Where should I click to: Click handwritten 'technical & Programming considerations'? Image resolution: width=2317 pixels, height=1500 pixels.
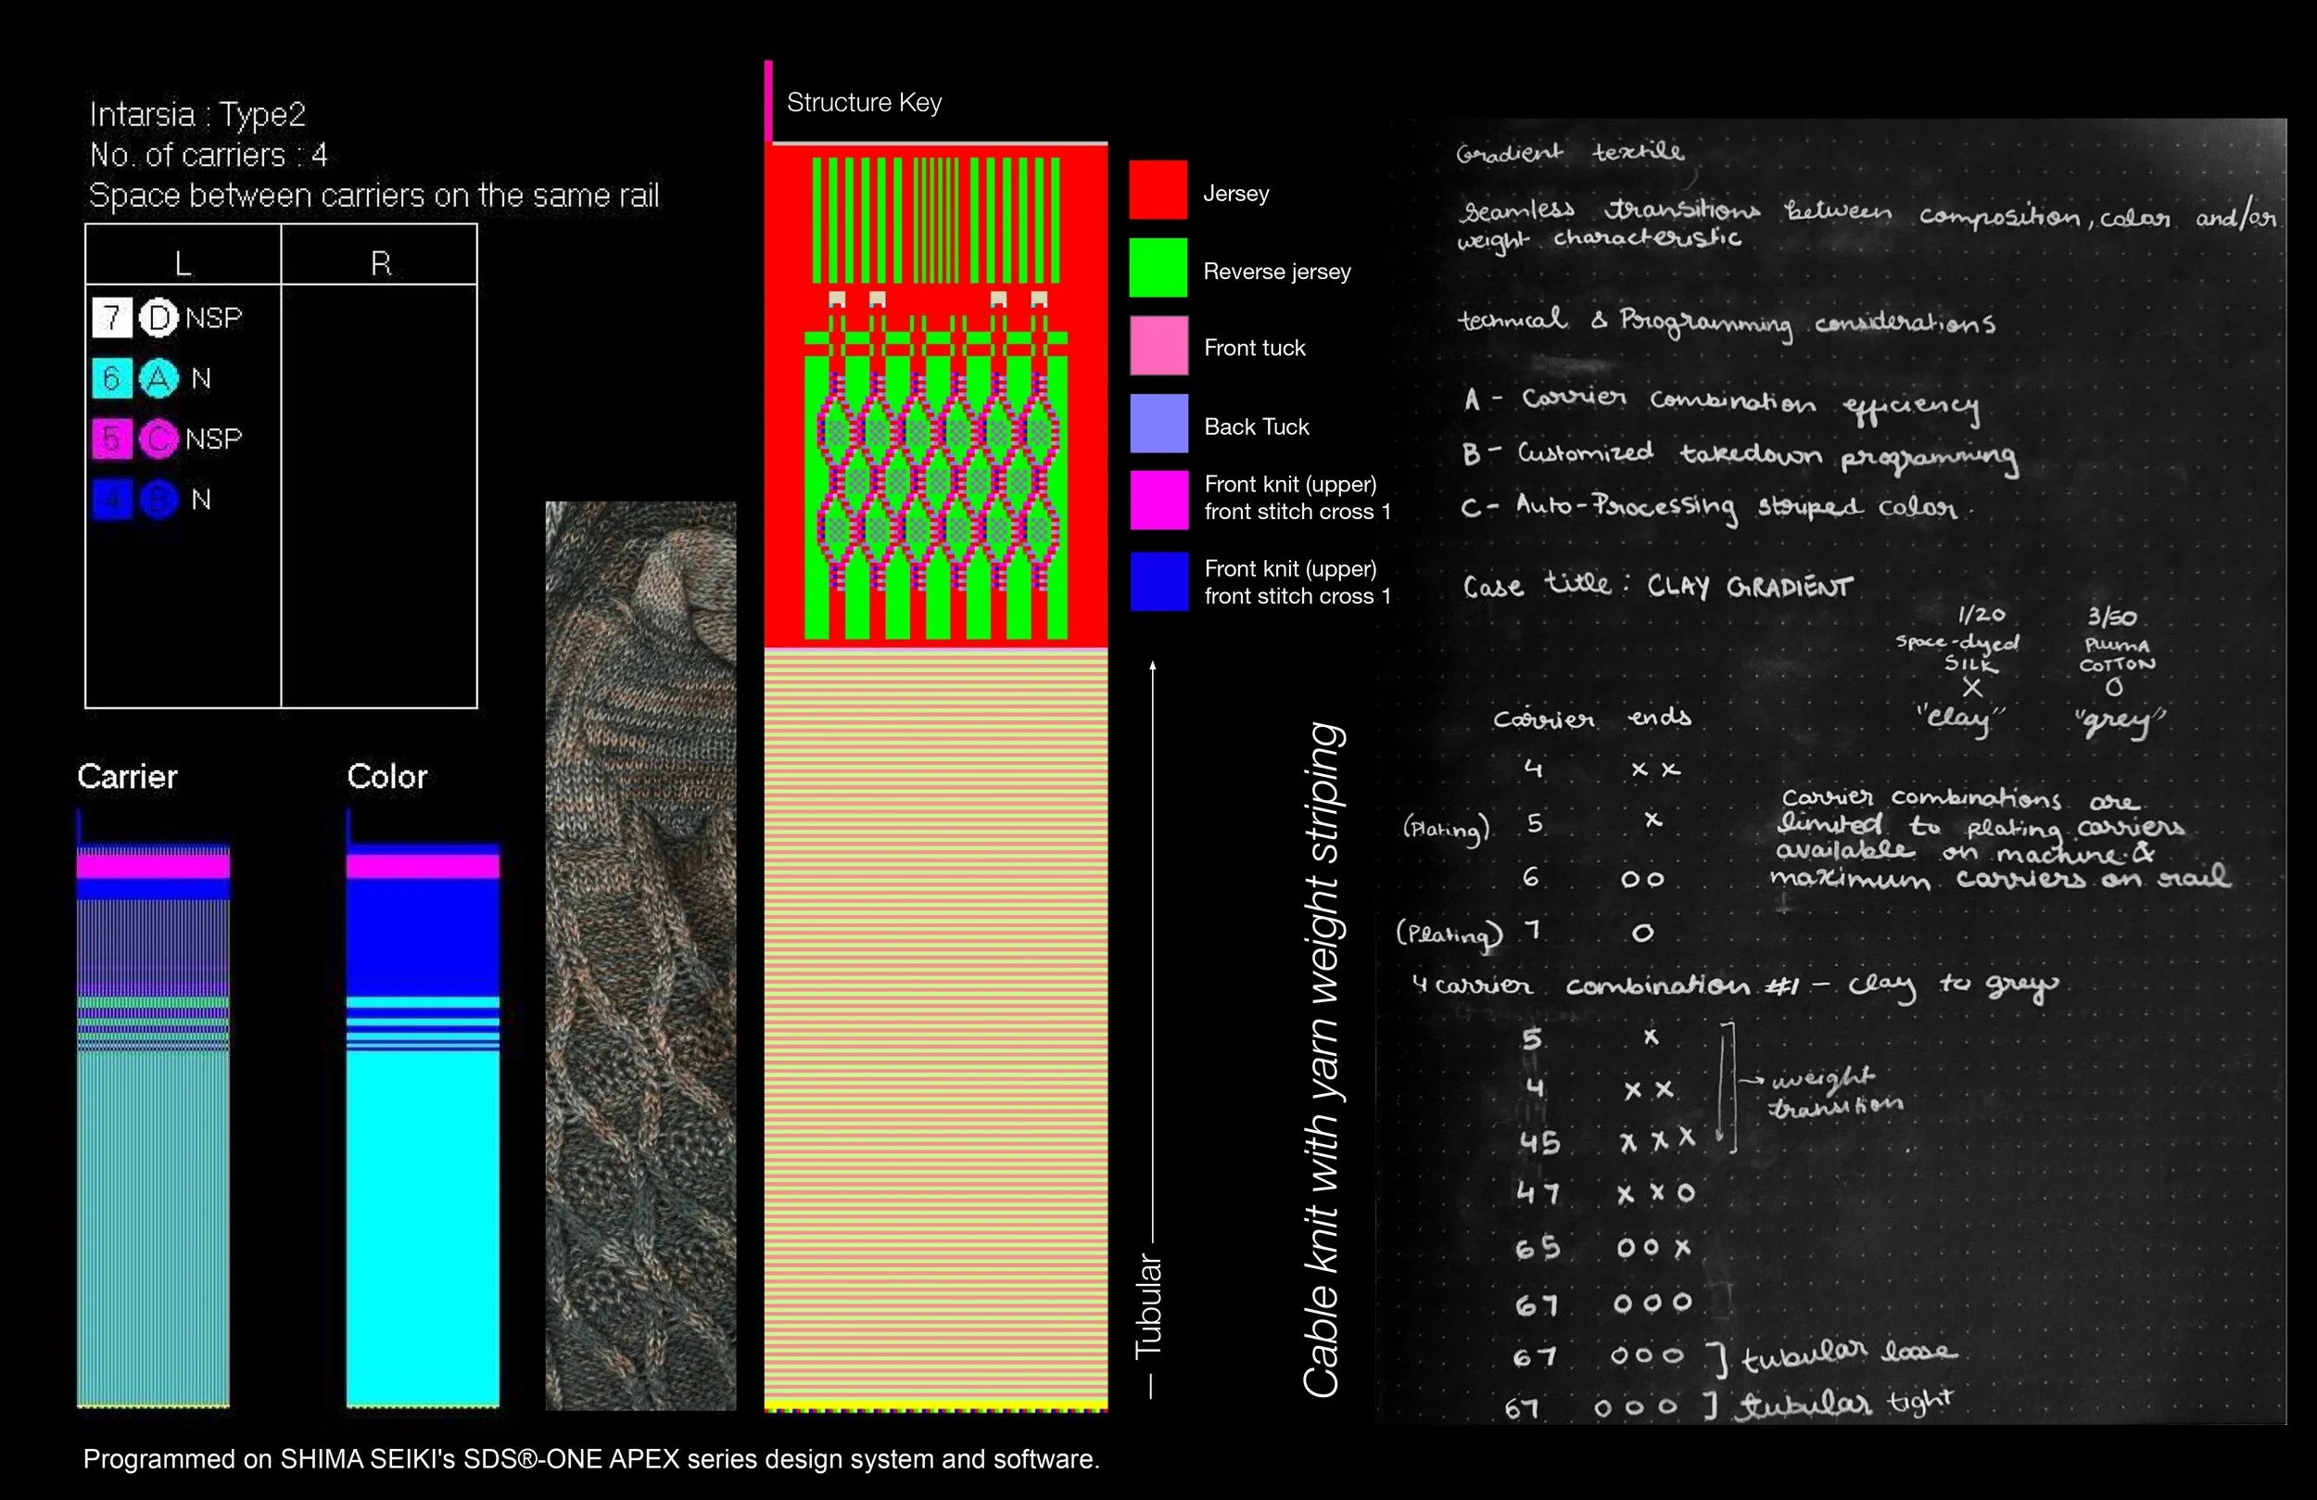coord(1726,322)
